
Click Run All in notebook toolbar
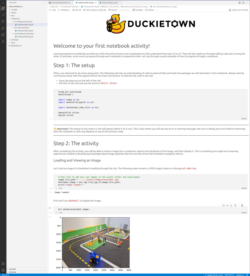pyautogui.click(x=77, y=10)
